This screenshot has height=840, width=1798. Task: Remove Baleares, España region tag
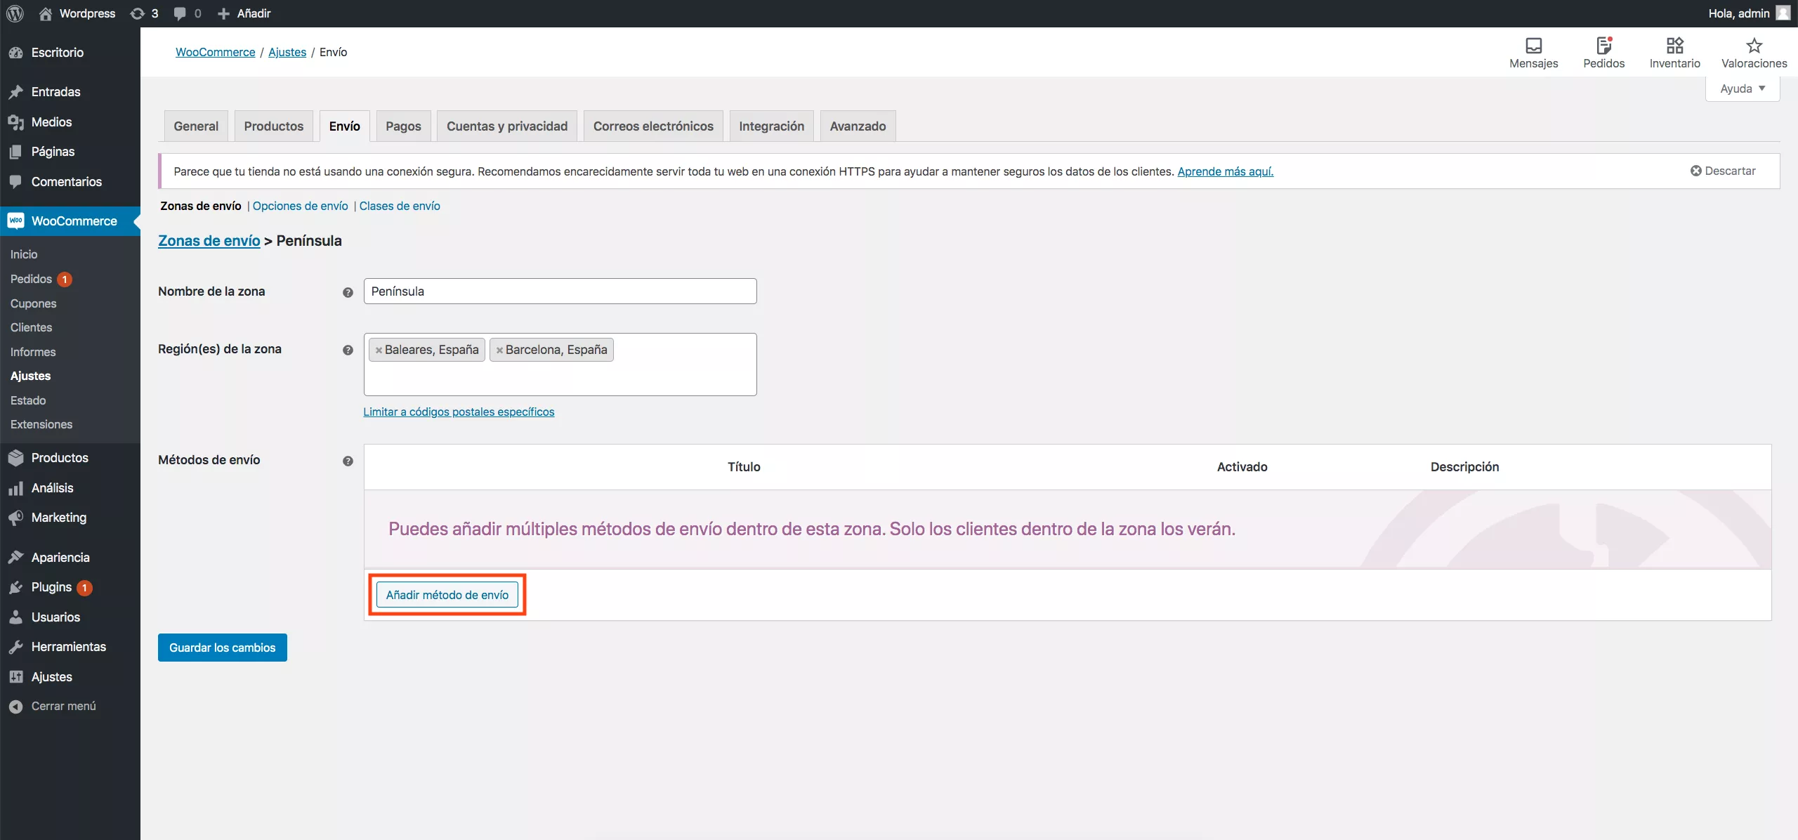379,350
